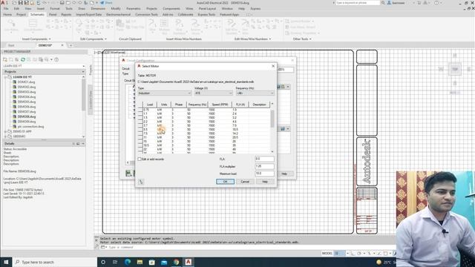This screenshot has height=267, width=475.
Task: Click the Open Project icon in Project Manager
Action: tap(5, 59)
